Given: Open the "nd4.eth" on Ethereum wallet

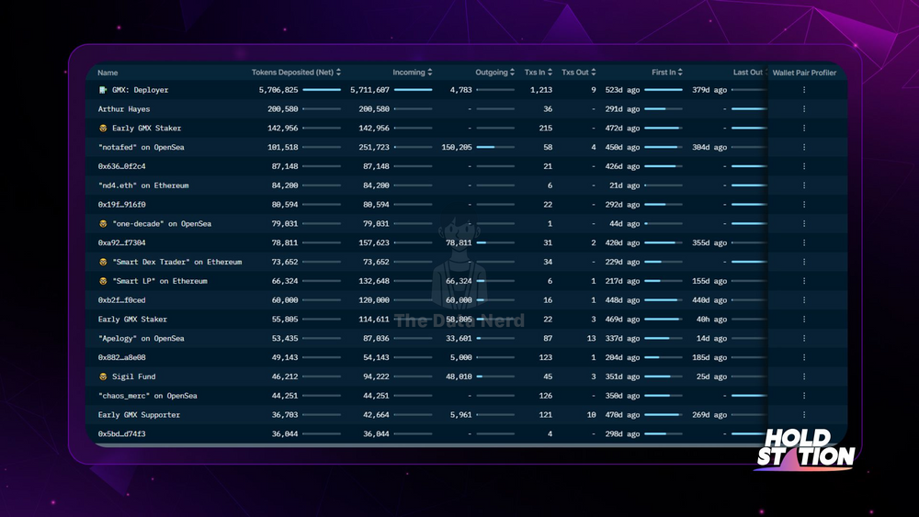Looking at the screenshot, I should click(143, 185).
